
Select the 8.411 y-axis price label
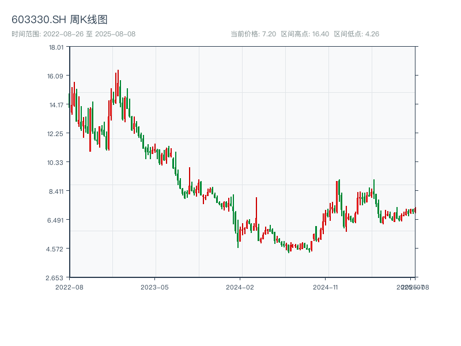pyautogui.click(x=56, y=191)
